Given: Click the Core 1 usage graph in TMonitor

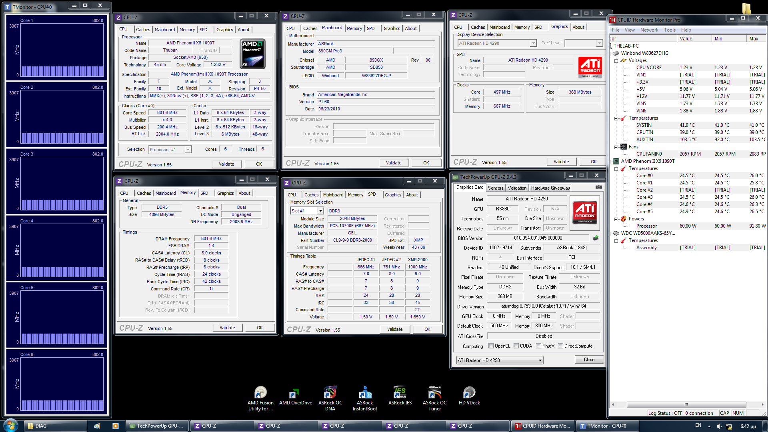Looking at the screenshot, I should pyautogui.click(x=62, y=50).
